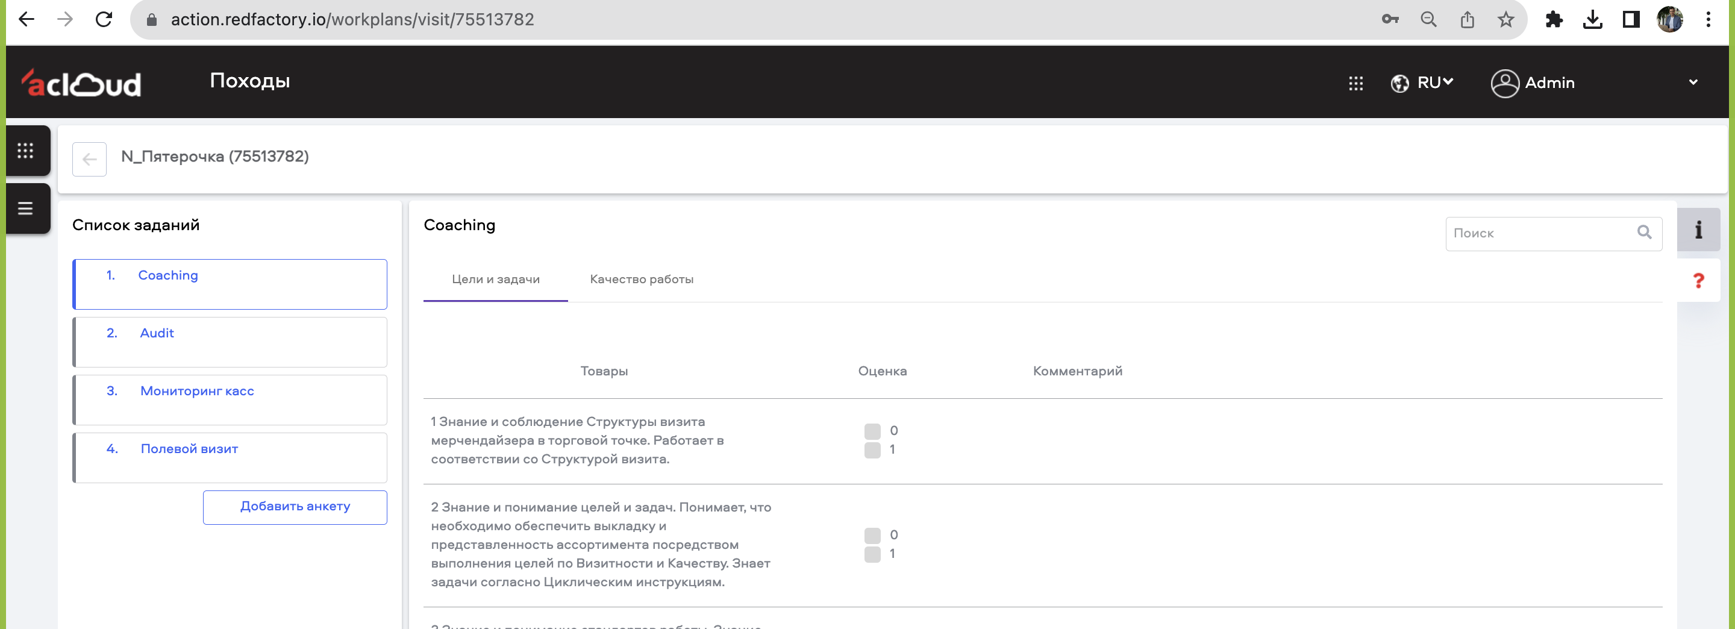Click the browser address bar URL
Screen dimensions: 1735x629
[x=352, y=19]
